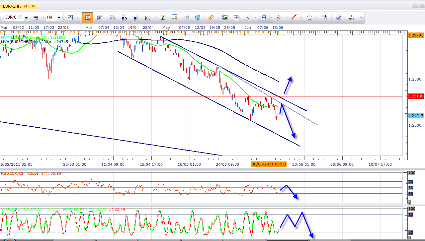This screenshot has width=425, height=241.
Task: Toggle the second data label view button
Action: tap(100, 17)
